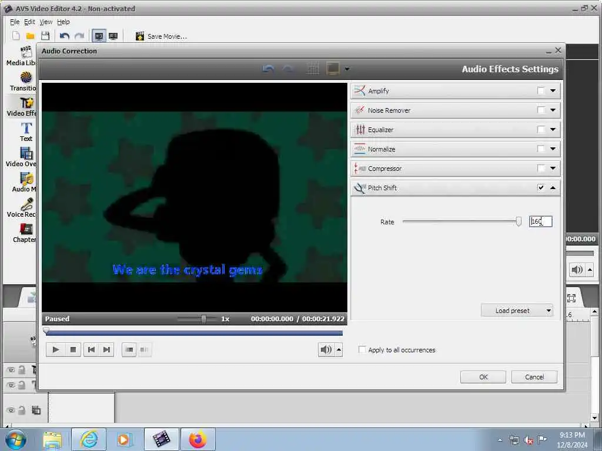Open the Audio Mix panel
The width and height of the screenshot is (602, 451).
(24, 183)
